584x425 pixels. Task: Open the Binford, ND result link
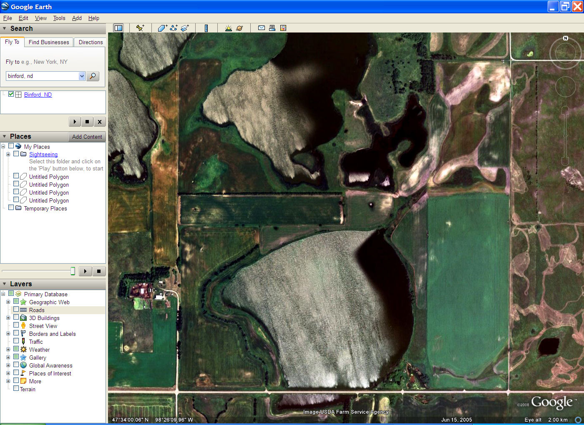(38, 95)
